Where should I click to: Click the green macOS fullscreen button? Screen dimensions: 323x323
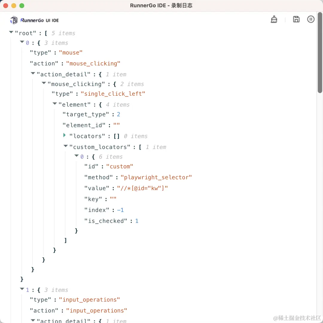[x=22, y=6]
